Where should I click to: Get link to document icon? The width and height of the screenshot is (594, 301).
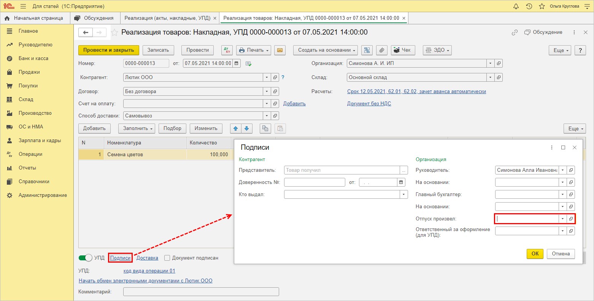pyautogui.click(x=515, y=32)
